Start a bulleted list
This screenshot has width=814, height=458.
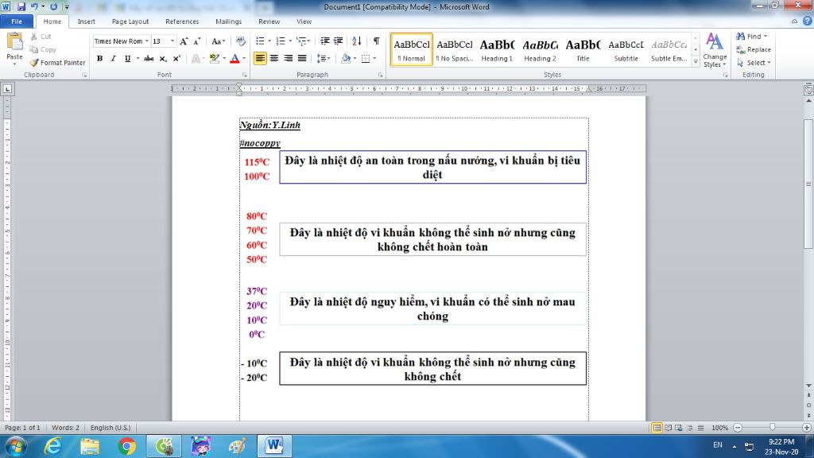(x=260, y=41)
